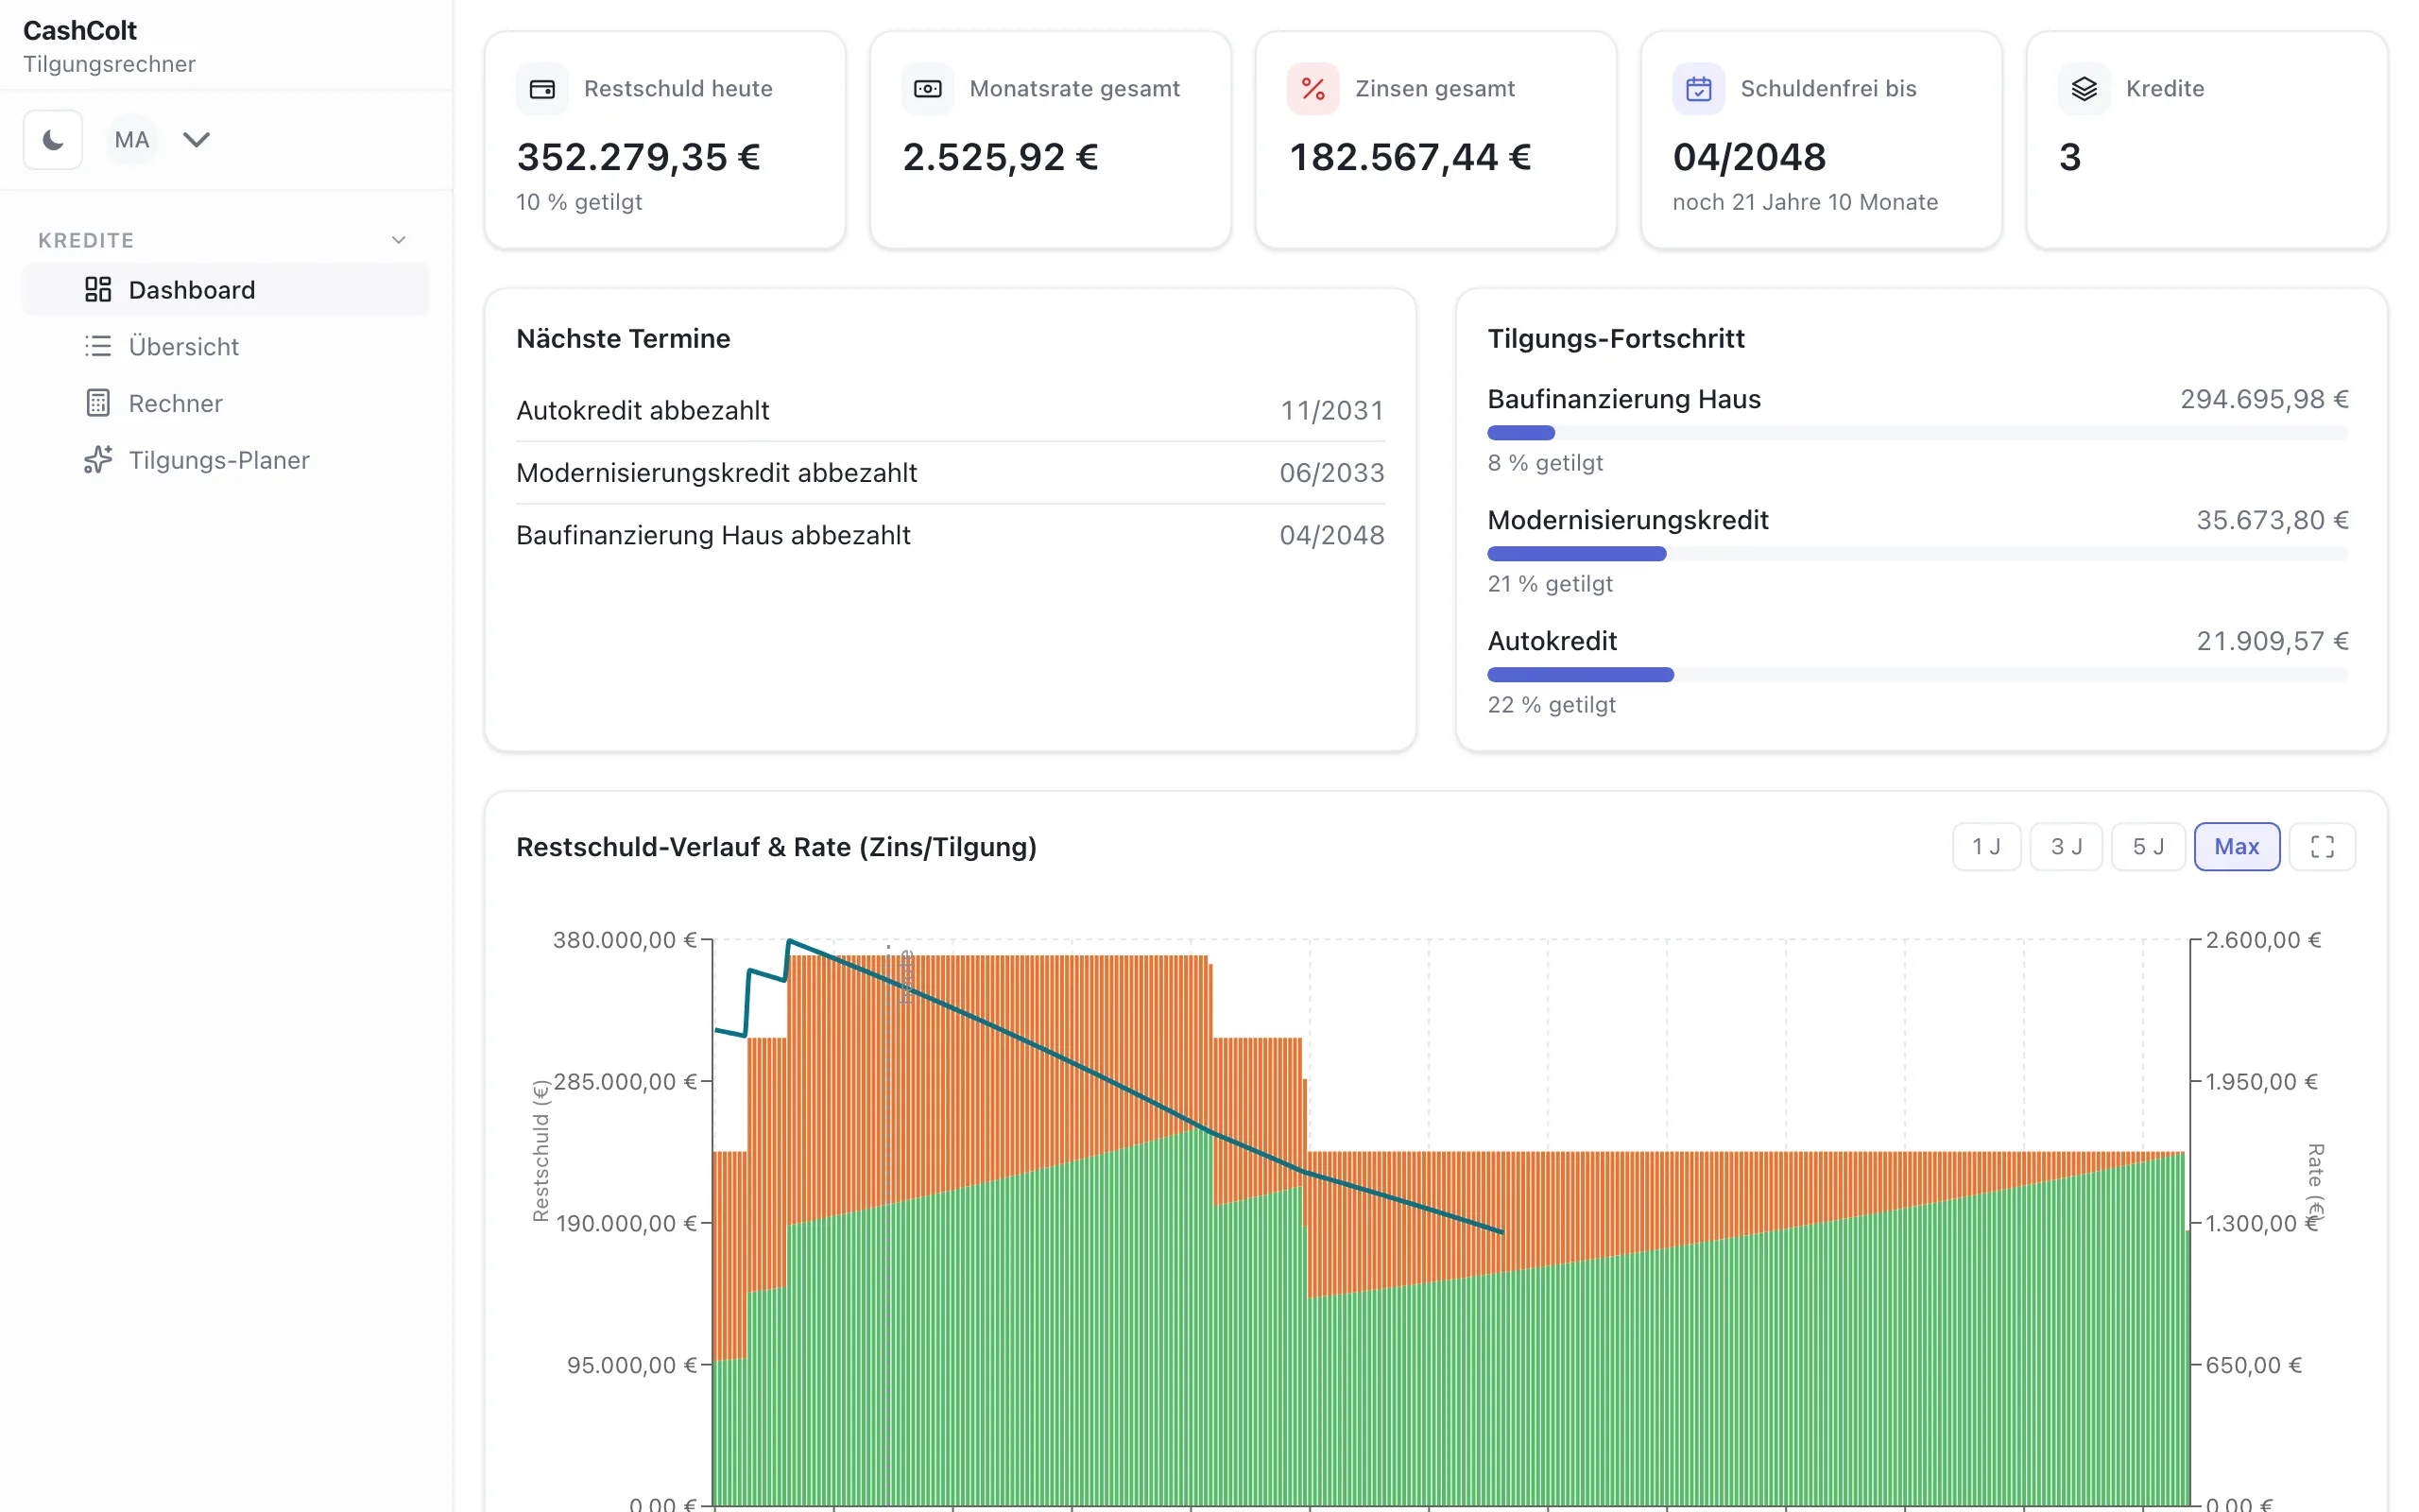Click 'noch 21 Jahre 10 Monate' text
Image resolution: width=2419 pixels, height=1512 pixels.
pos(1805,202)
